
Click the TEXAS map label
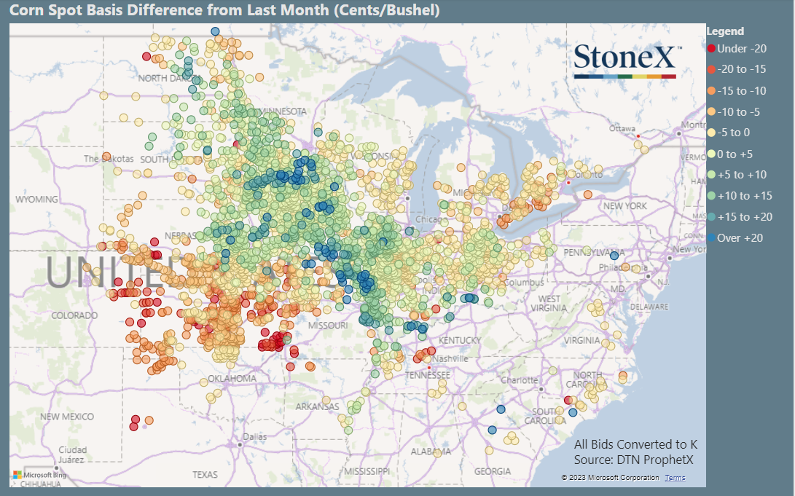click(x=205, y=475)
